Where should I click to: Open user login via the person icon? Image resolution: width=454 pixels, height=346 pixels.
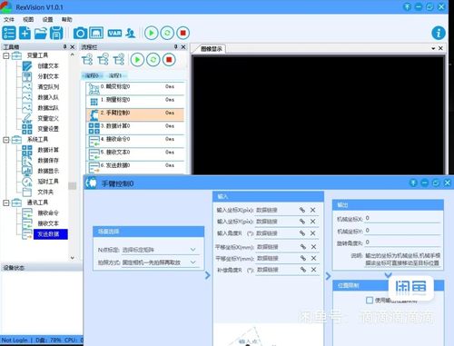(x=131, y=33)
